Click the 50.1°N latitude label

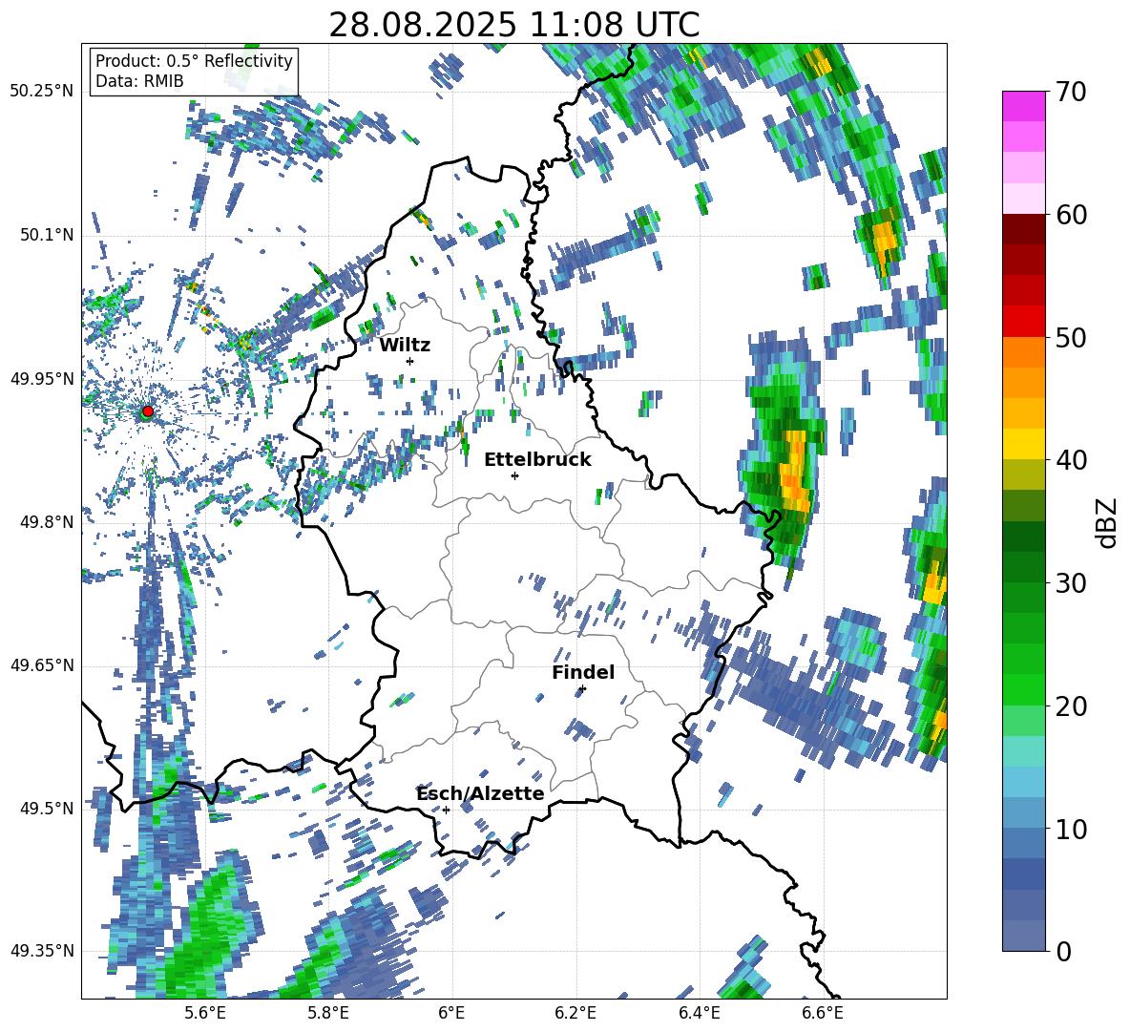(47, 235)
